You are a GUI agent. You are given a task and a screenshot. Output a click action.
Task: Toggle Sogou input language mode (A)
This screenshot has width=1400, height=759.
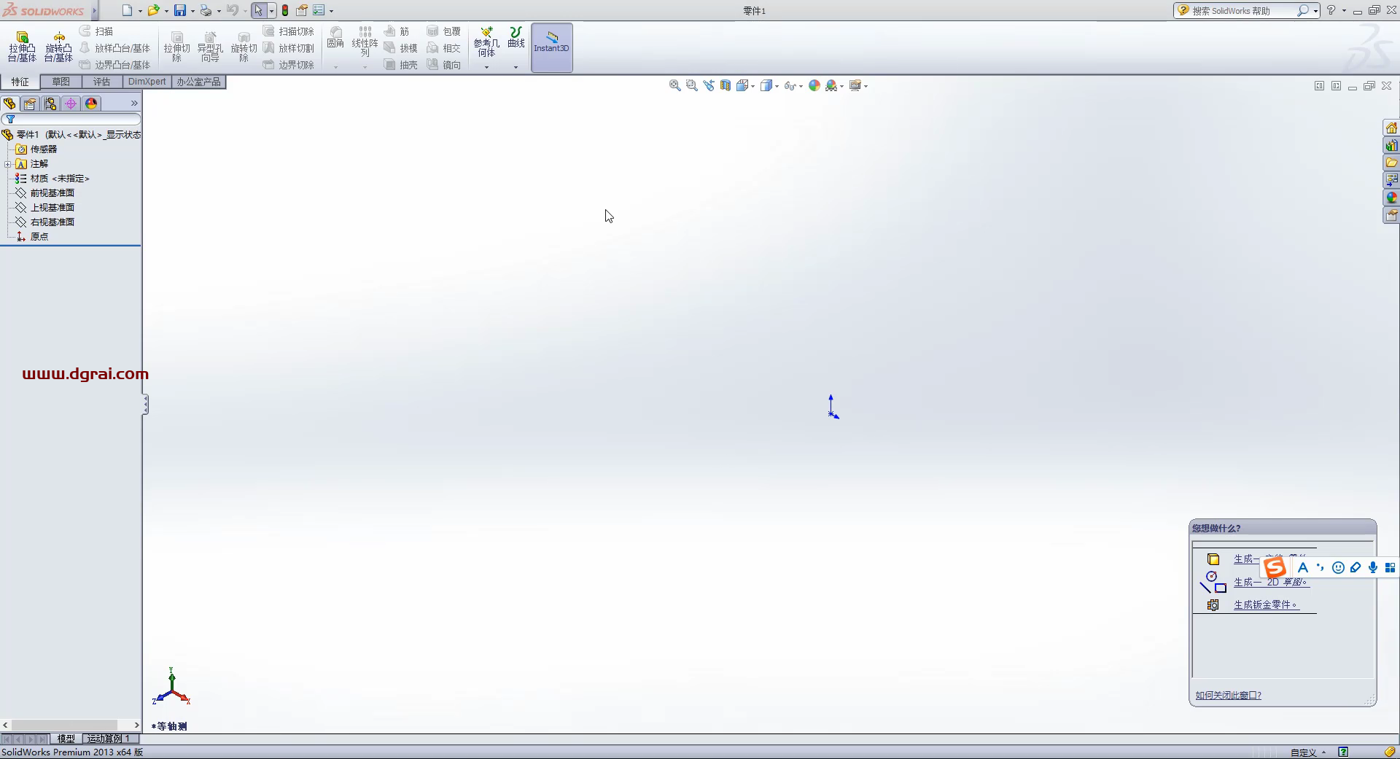(1303, 567)
